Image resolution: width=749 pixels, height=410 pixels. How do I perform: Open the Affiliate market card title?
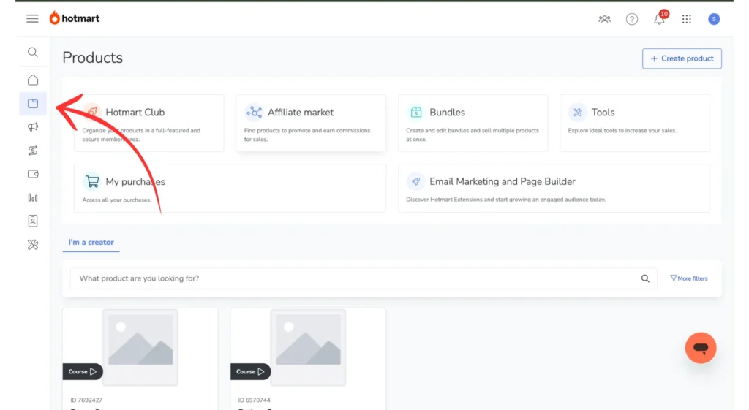tap(301, 112)
